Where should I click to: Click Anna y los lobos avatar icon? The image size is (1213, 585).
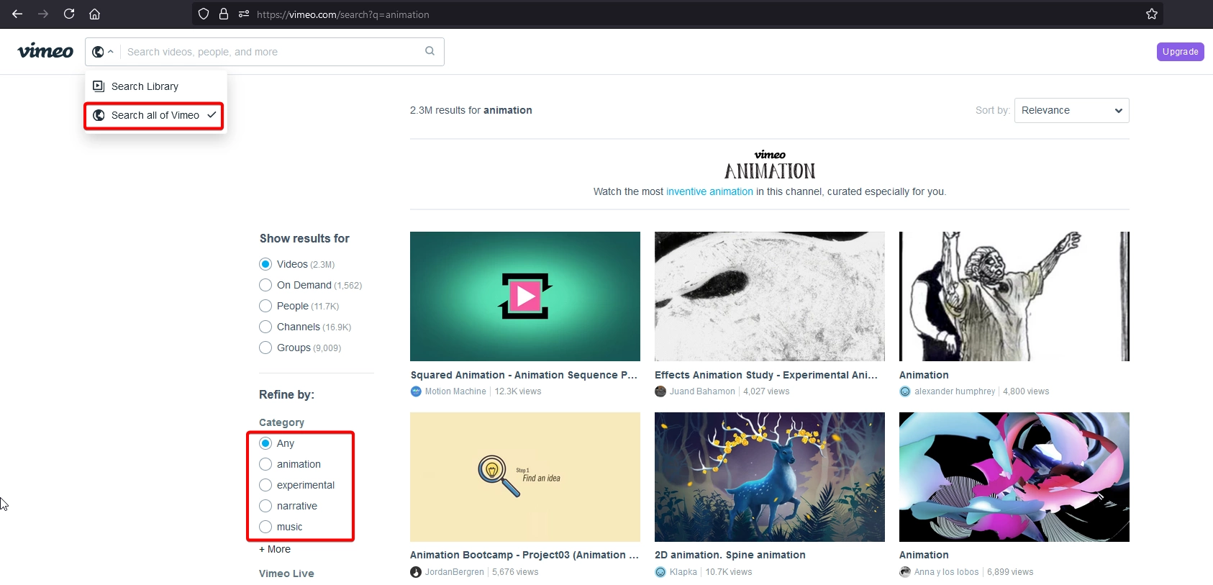tap(905, 572)
